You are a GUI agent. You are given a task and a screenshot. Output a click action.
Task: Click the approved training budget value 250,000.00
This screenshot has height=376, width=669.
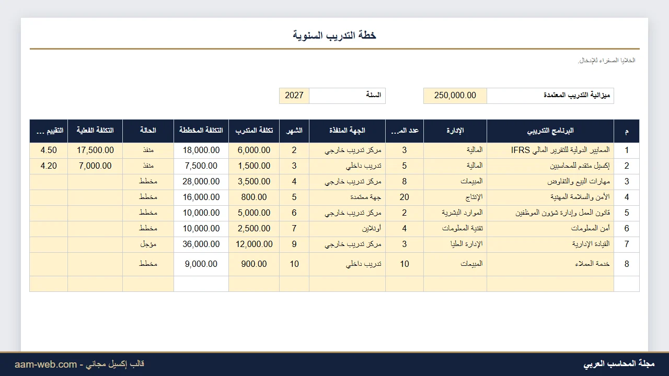(455, 96)
